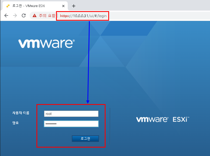The height and width of the screenshot is (156, 210).
Task: Click the 로그인 button
Action: pos(85,139)
